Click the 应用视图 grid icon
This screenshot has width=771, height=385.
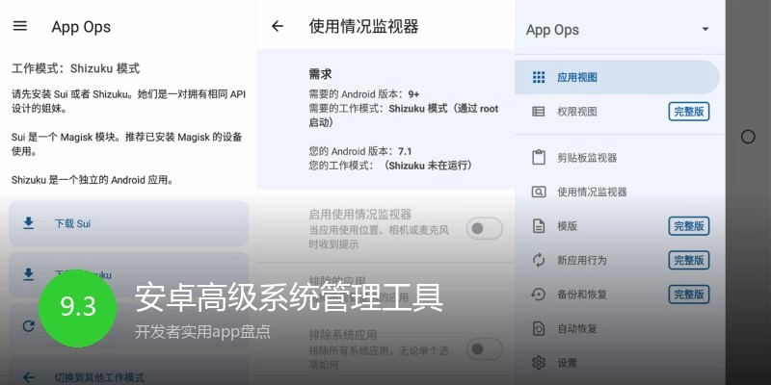pos(539,77)
